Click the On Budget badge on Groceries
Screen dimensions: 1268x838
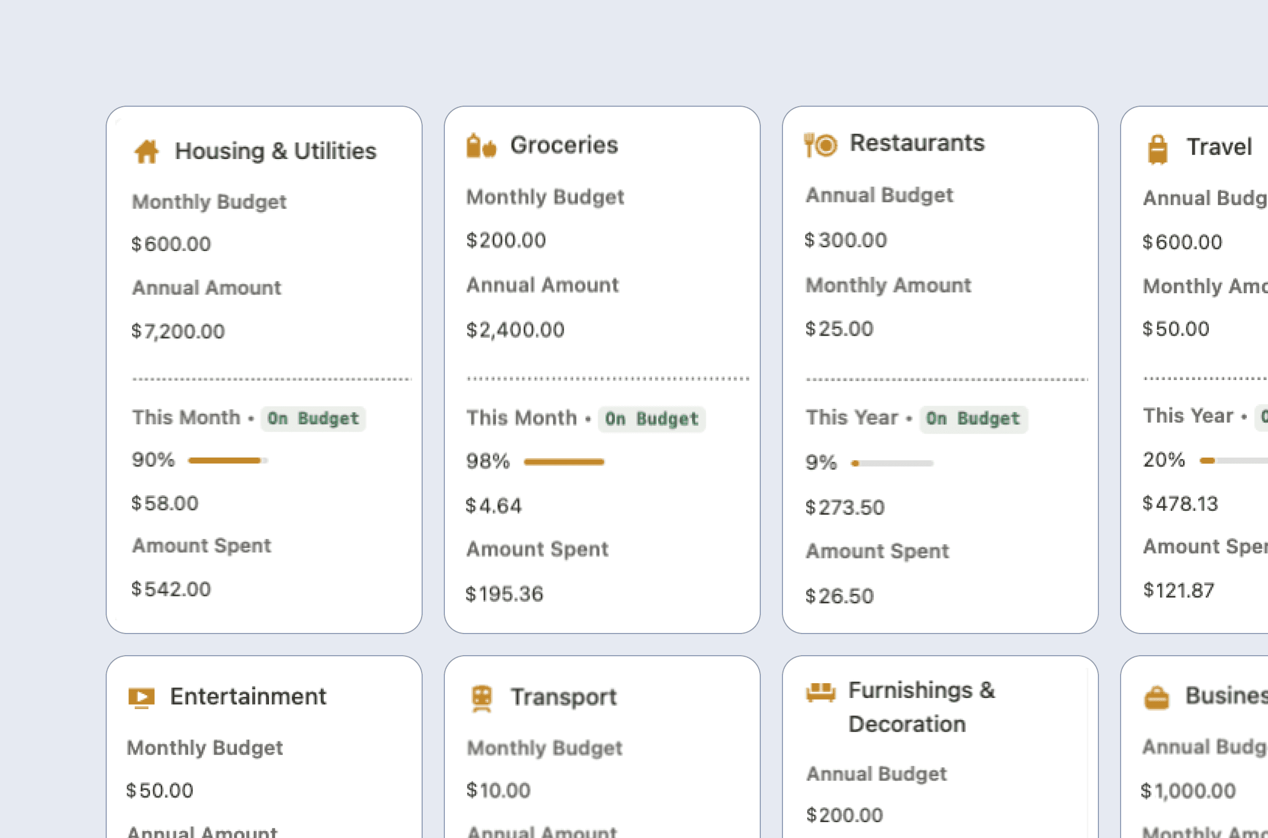651,419
